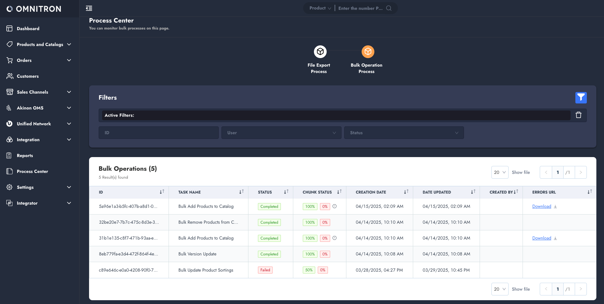604x304 pixels.
Task: Open the User filter dropdown
Action: pos(281,133)
